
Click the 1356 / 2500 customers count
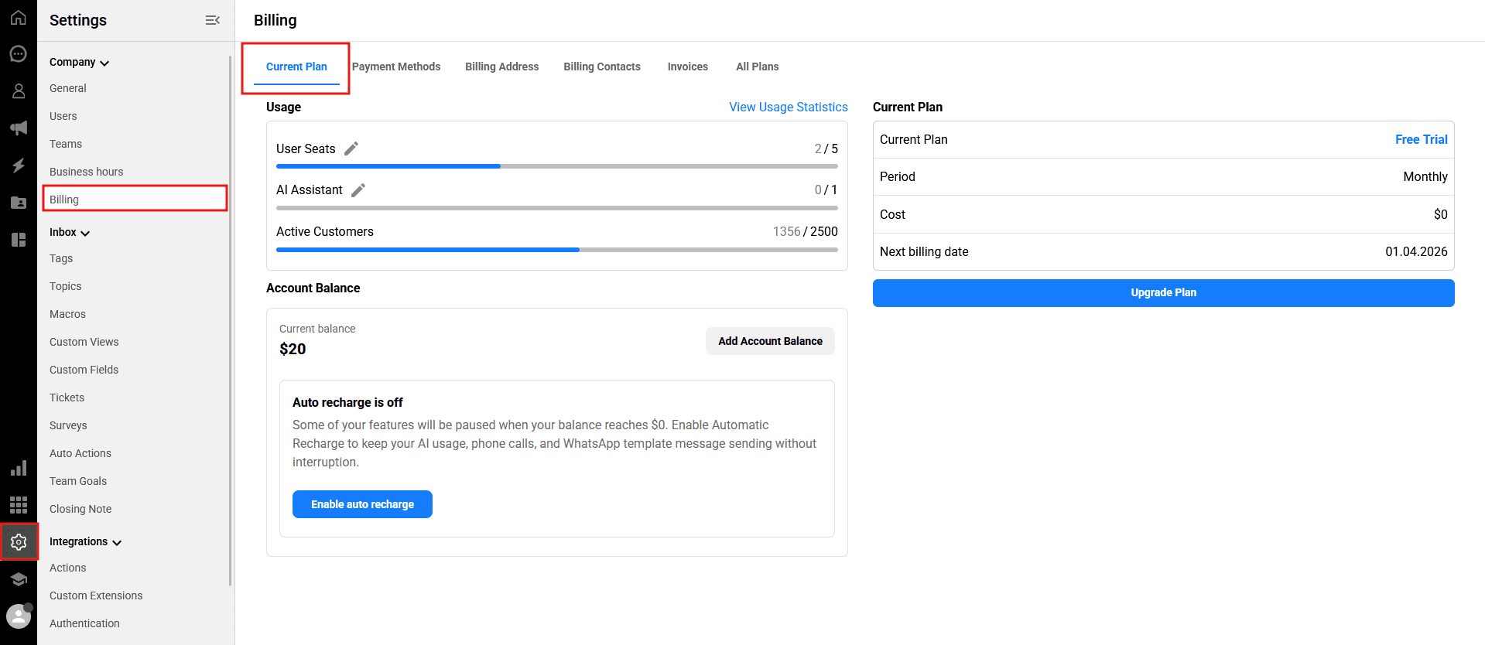coord(805,231)
